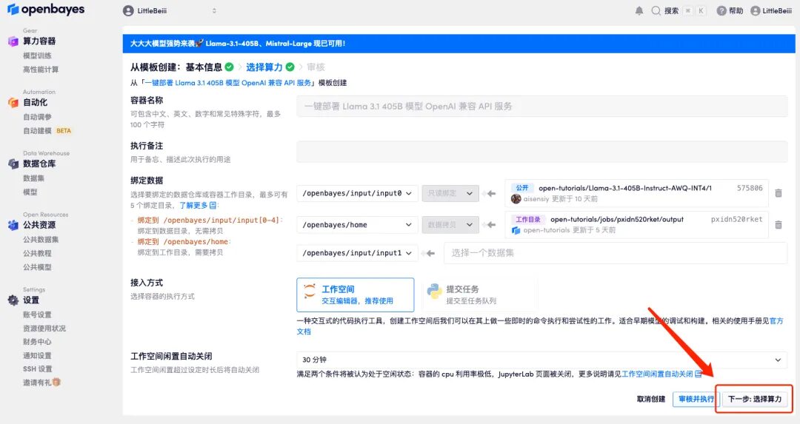Click the 公共资源 sidebar icon
Screen dimensions: 800x424
[13, 225]
